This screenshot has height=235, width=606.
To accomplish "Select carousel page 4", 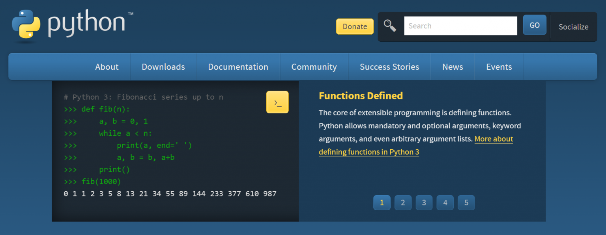I will pyautogui.click(x=445, y=202).
